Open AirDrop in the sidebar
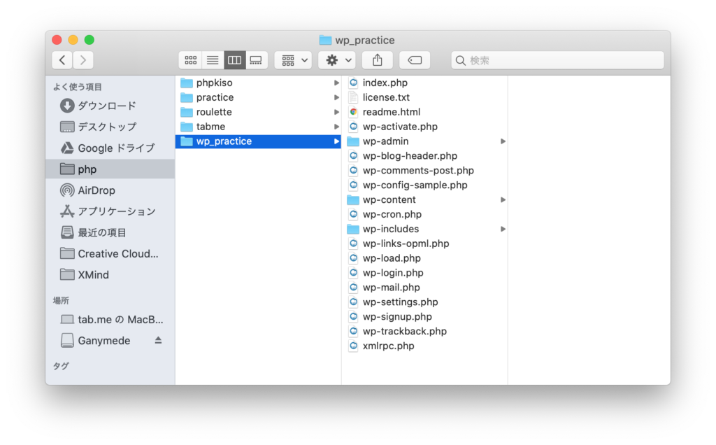Viewport: 716px width, 445px height. coord(96,190)
